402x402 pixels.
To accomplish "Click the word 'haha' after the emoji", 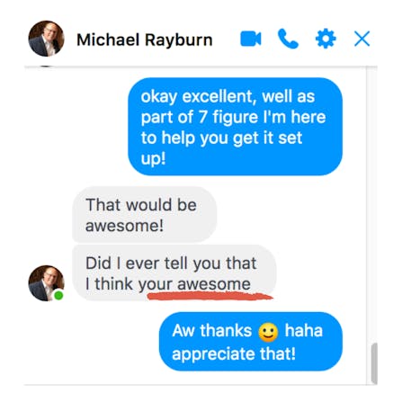I will [304, 331].
